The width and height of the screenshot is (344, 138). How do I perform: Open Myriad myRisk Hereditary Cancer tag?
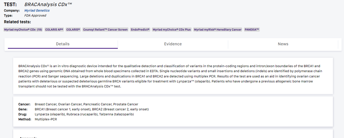click(x=218, y=29)
